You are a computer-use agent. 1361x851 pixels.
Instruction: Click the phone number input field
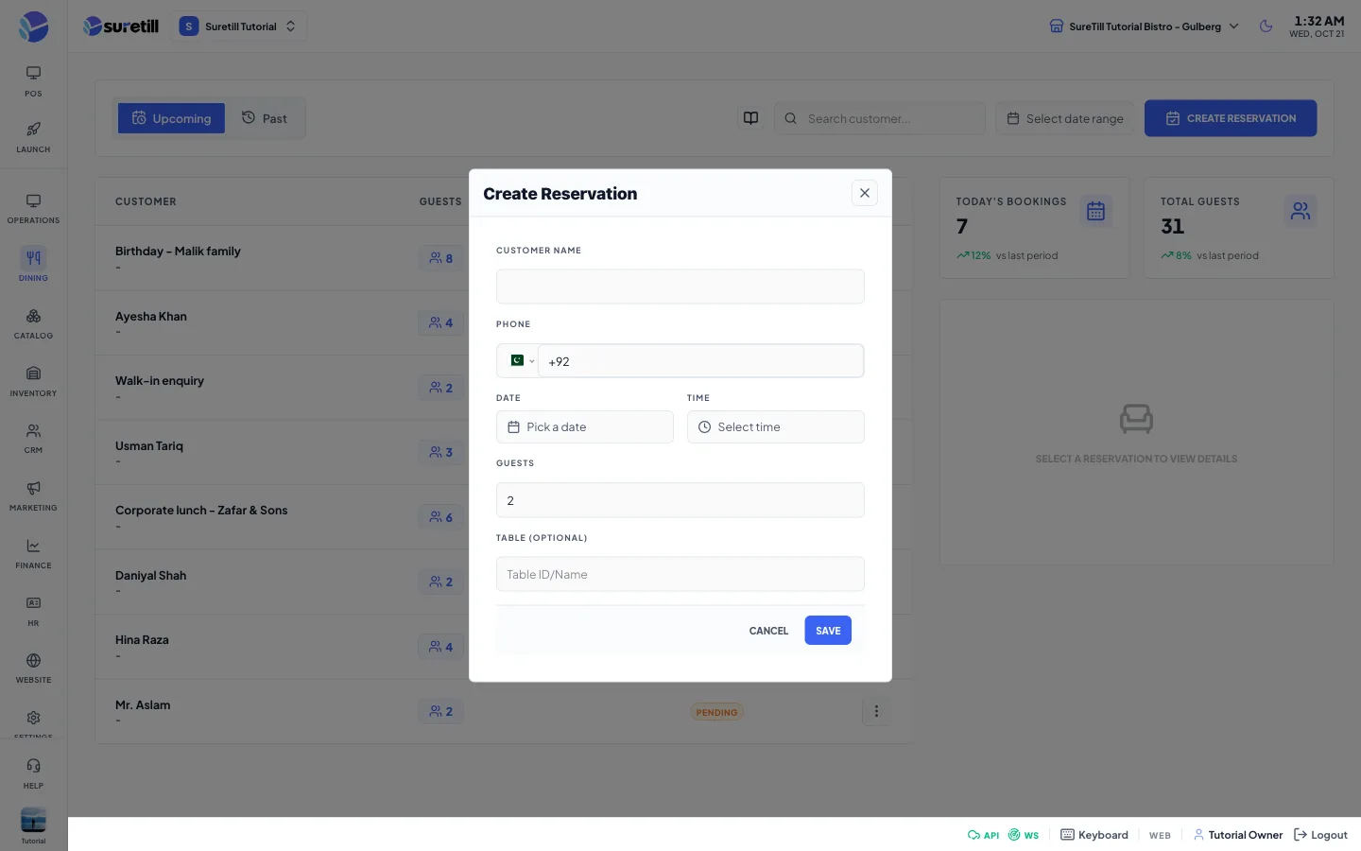click(x=700, y=361)
